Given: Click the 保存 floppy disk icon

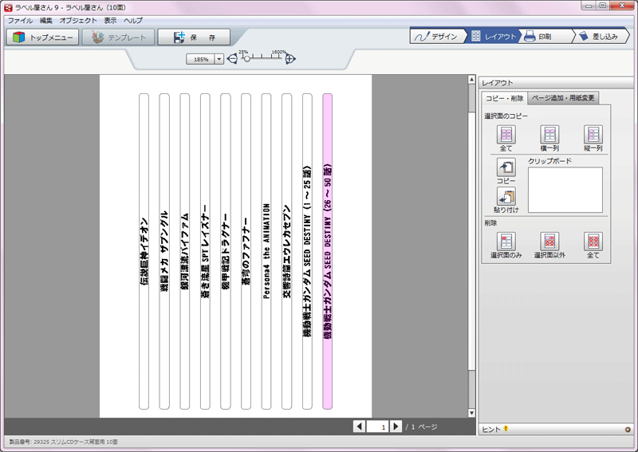Looking at the screenshot, I should pos(179,37).
